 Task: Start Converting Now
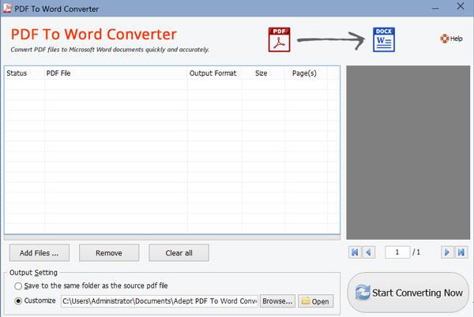coord(408,293)
